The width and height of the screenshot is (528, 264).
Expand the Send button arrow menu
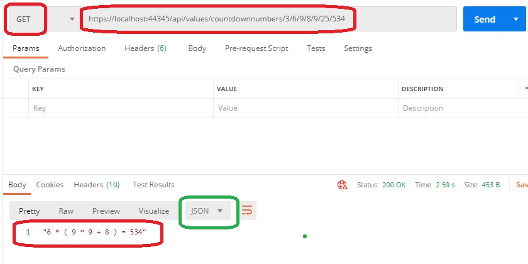tap(515, 19)
